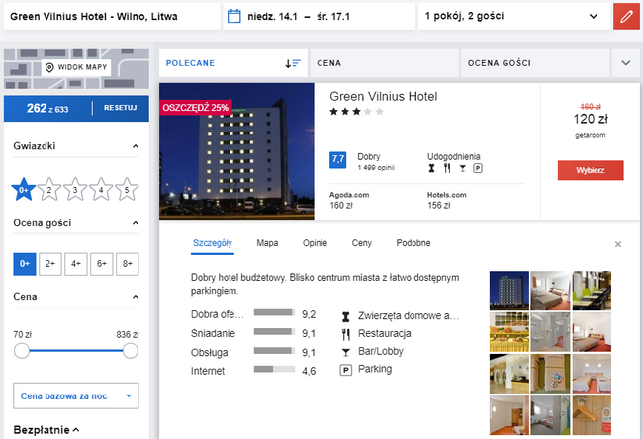The height and width of the screenshot is (439, 643).
Task: Collapse the Bezpłatnie section
Action: pyautogui.click(x=76, y=430)
